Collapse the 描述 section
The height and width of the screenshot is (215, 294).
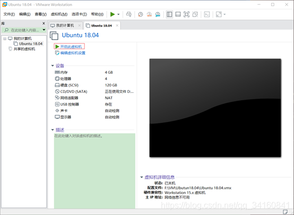pos(53,130)
